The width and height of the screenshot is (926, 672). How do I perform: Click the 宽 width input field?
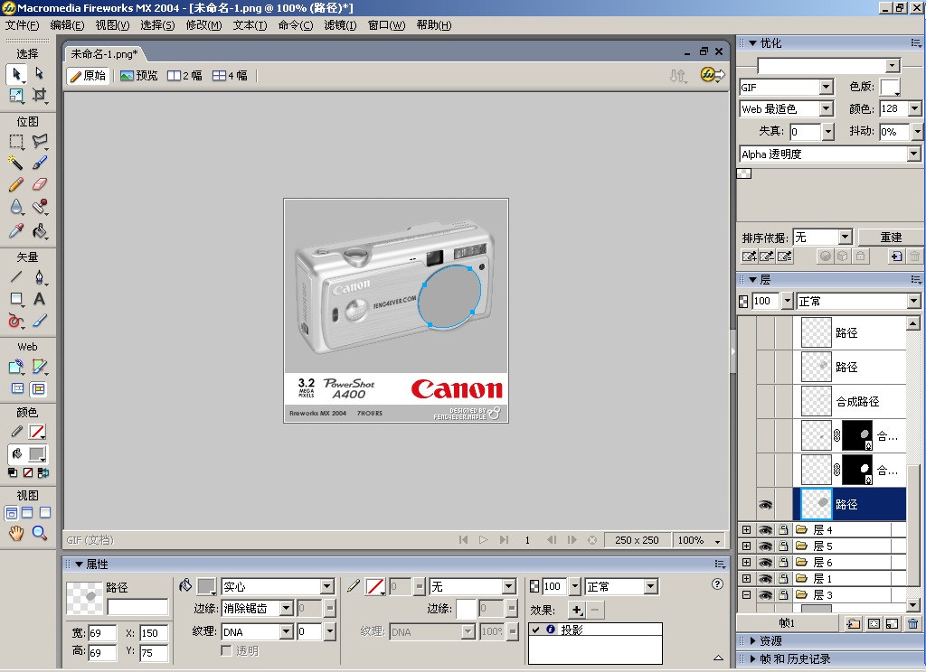coord(102,633)
